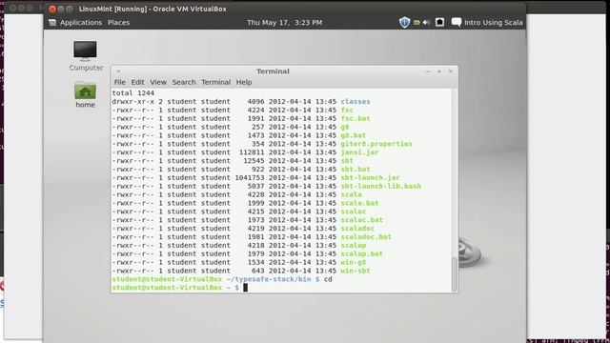Viewport: 610px width, 343px height.
Task: Open the Terminal Search menu
Action: tap(184, 82)
